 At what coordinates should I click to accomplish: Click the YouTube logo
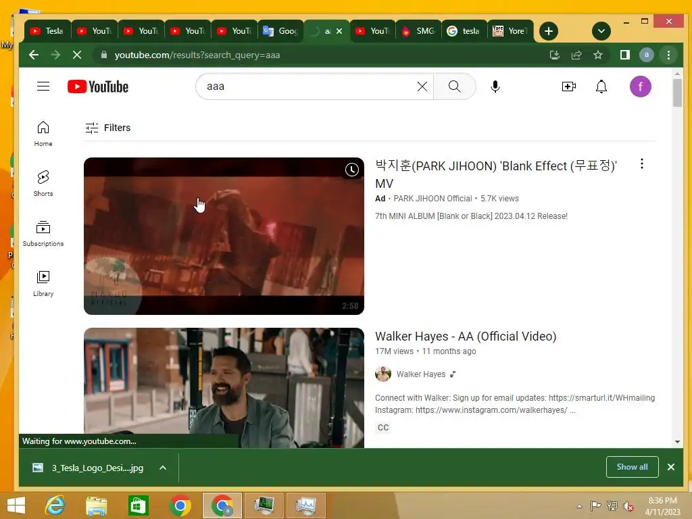click(x=98, y=86)
